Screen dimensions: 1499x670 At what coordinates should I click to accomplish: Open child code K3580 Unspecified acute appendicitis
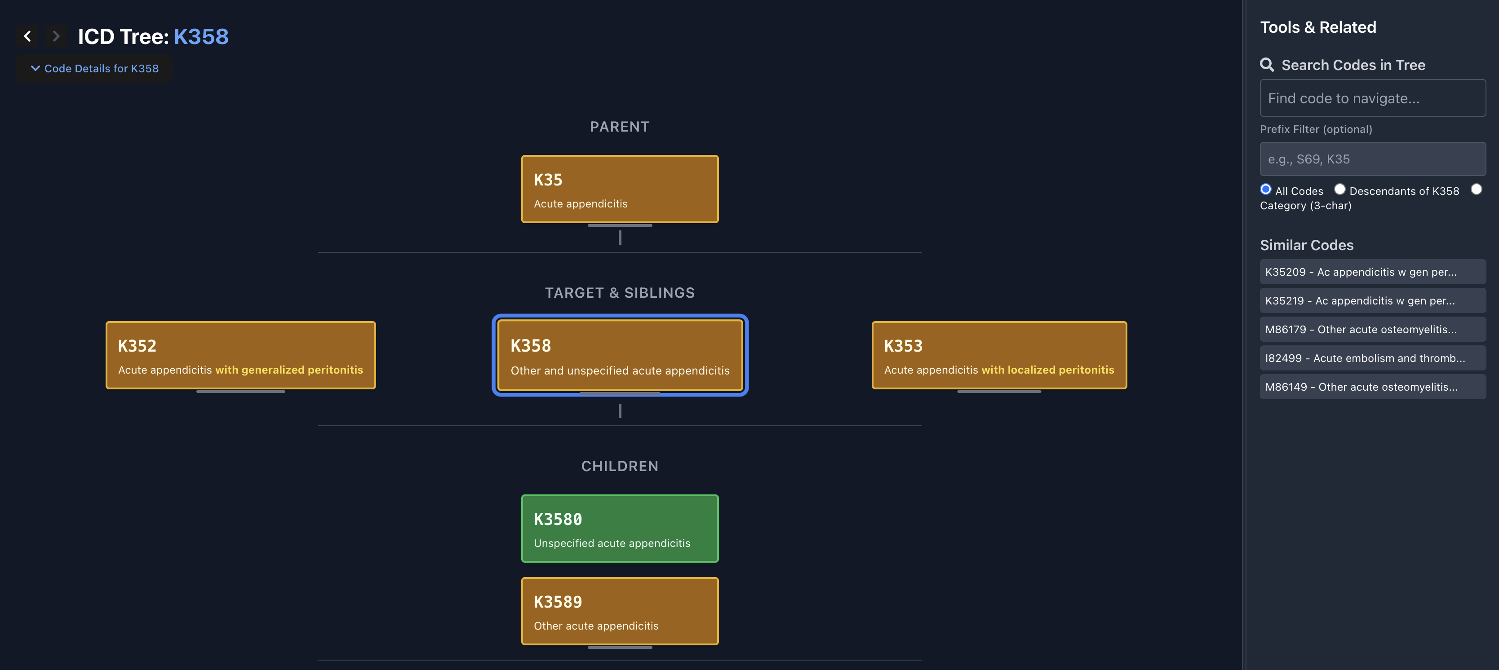click(619, 528)
